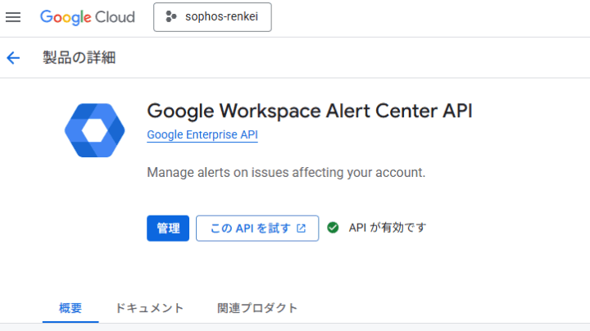Switch to the 関連プロダクト tab

tap(257, 308)
